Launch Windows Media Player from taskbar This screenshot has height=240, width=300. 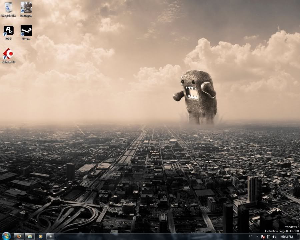(40, 236)
